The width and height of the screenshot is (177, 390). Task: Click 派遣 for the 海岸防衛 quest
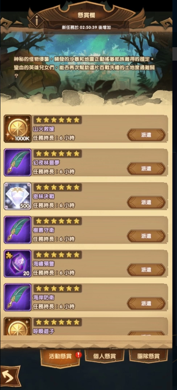[146, 303]
